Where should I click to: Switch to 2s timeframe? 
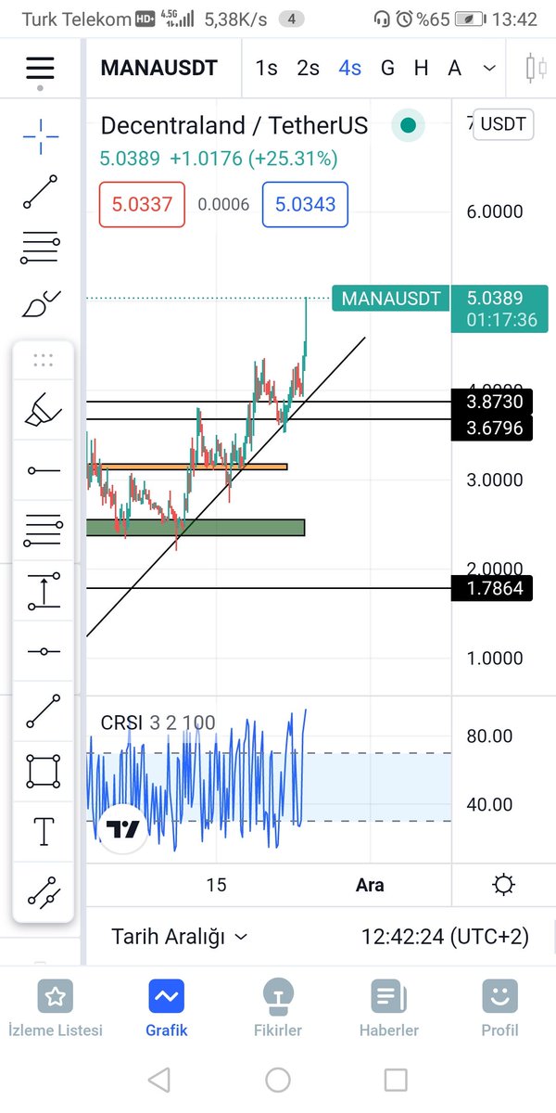pos(309,68)
